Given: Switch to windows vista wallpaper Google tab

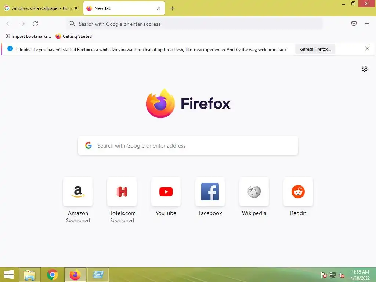Looking at the screenshot, I should (41, 8).
